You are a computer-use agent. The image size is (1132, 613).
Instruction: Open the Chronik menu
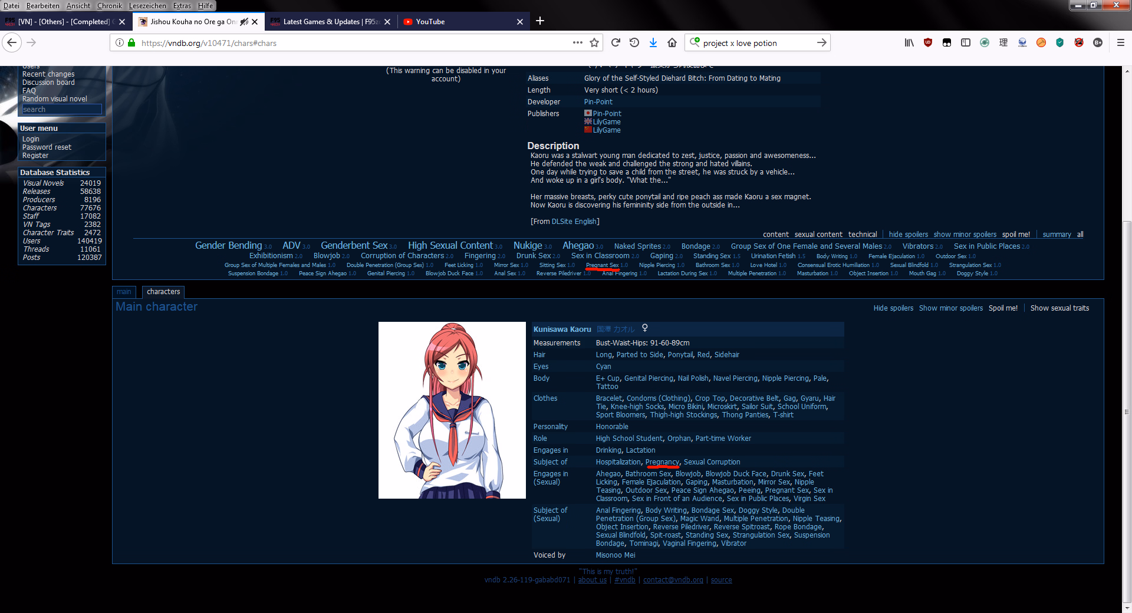(109, 5)
